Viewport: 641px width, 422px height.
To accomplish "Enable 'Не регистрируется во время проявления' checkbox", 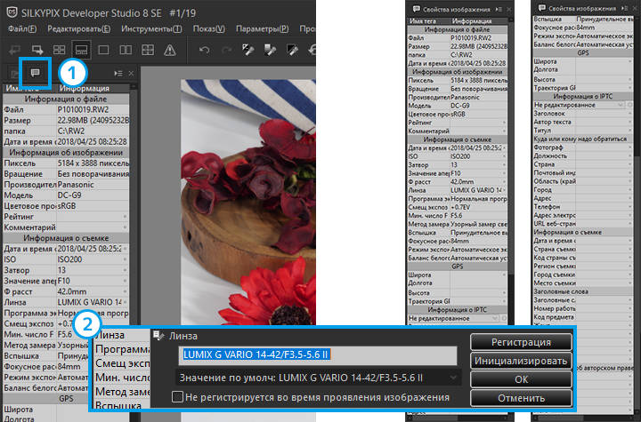I will click(x=177, y=397).
